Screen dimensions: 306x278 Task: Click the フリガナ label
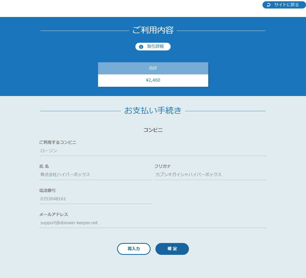click(x=162, y=166)
